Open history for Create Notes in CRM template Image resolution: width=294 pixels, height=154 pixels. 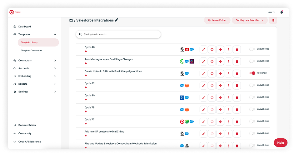pyautogui.click(x=212, y=73)
